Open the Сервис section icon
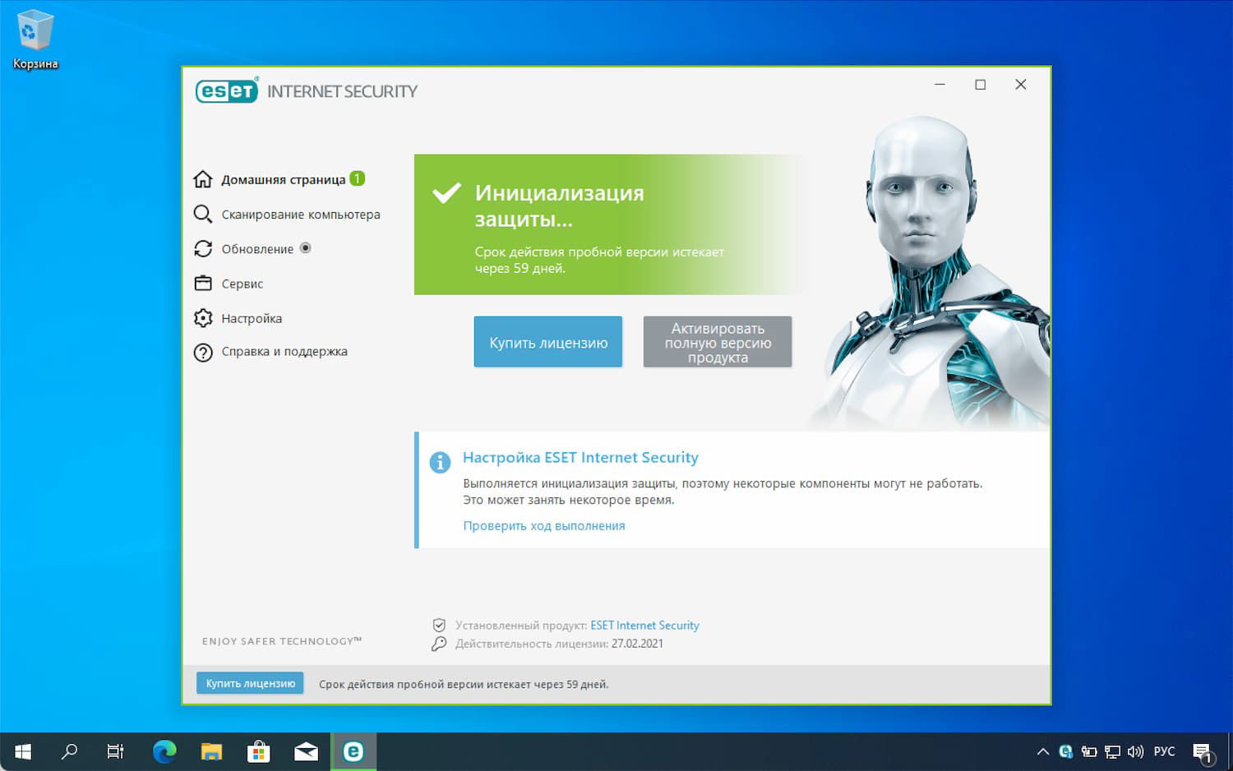Screen dimensions: 1233x771 (203, 283)
